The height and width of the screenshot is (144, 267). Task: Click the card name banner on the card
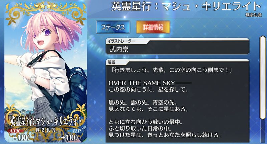click(46, 121)
